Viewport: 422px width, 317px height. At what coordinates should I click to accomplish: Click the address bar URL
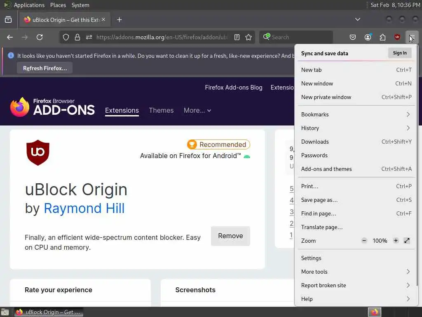click(162, 37)
